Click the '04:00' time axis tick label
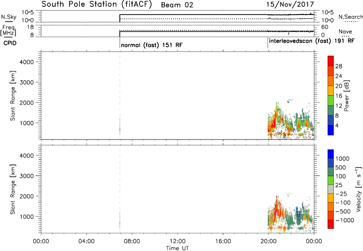The height and width of the screenshot is (251, 363). (87, 241)
